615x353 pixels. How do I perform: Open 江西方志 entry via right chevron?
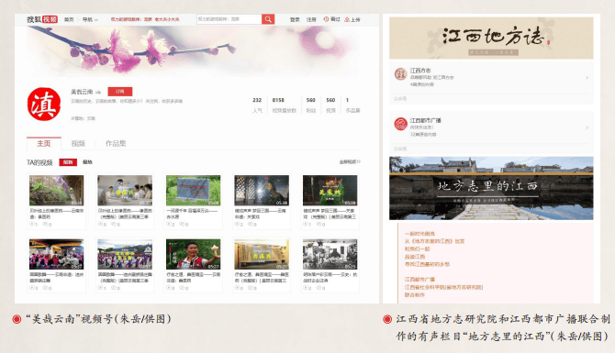[587, 78]
